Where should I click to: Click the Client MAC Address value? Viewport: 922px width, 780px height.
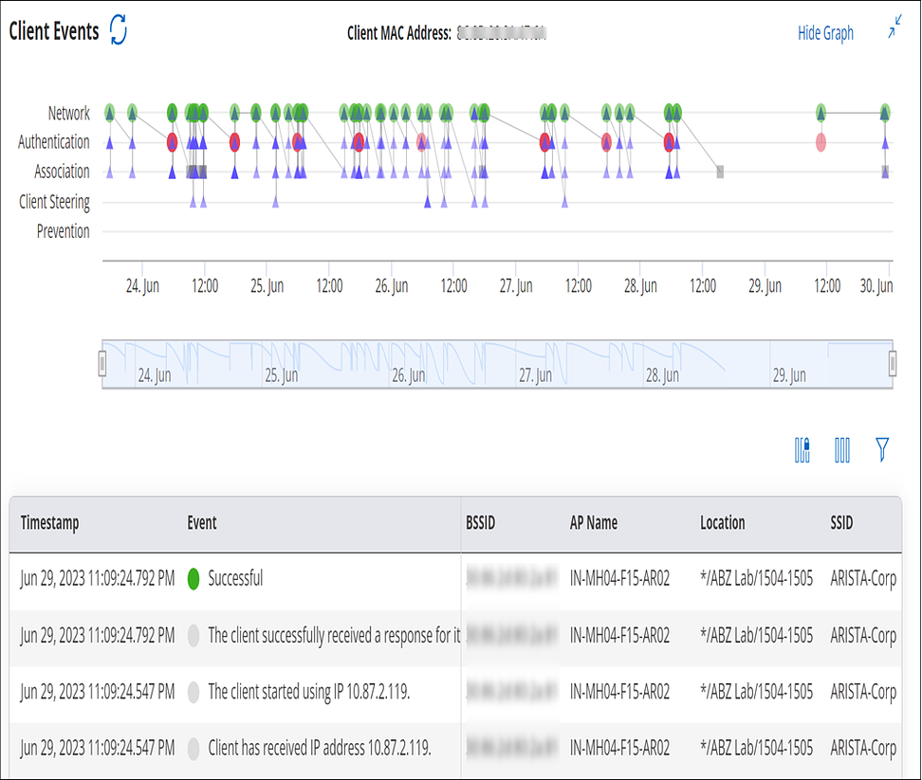[x=501, y=33]
